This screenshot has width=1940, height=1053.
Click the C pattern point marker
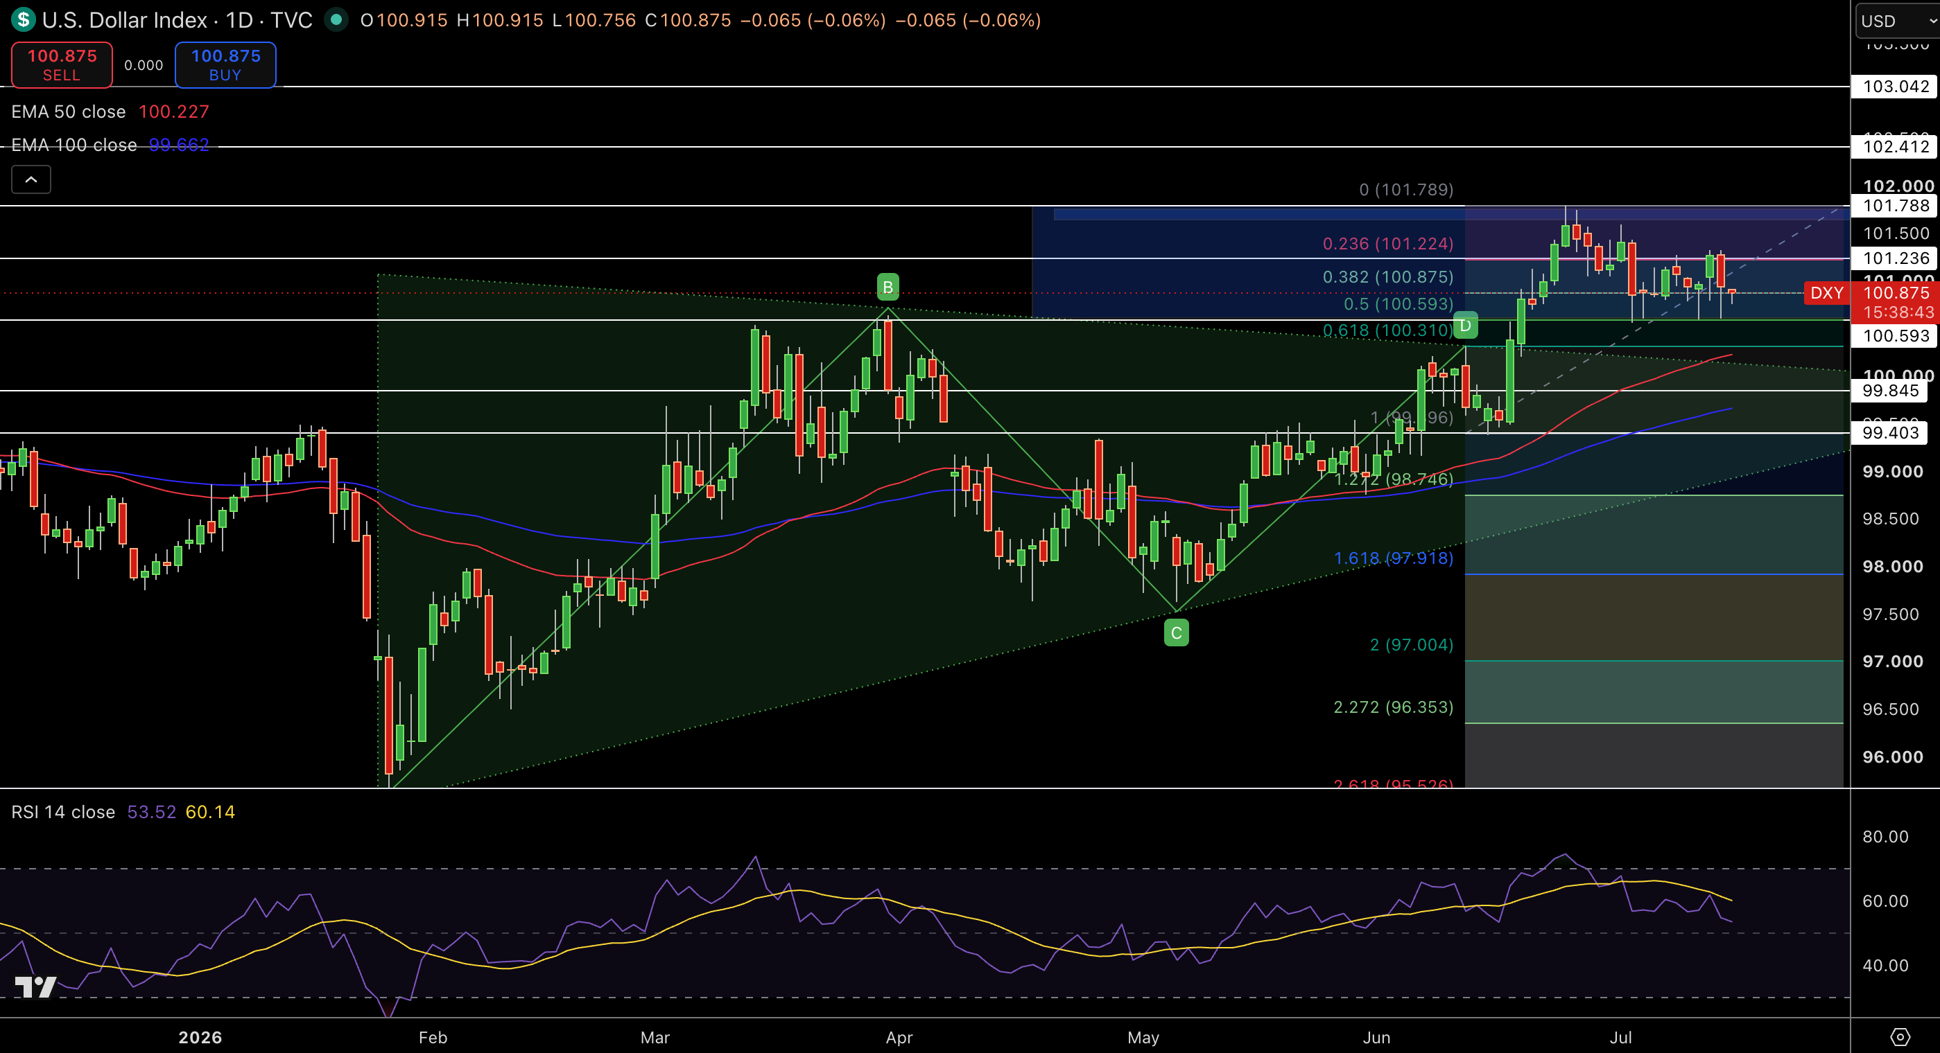pyautogui.click(x=1177, y=633)
